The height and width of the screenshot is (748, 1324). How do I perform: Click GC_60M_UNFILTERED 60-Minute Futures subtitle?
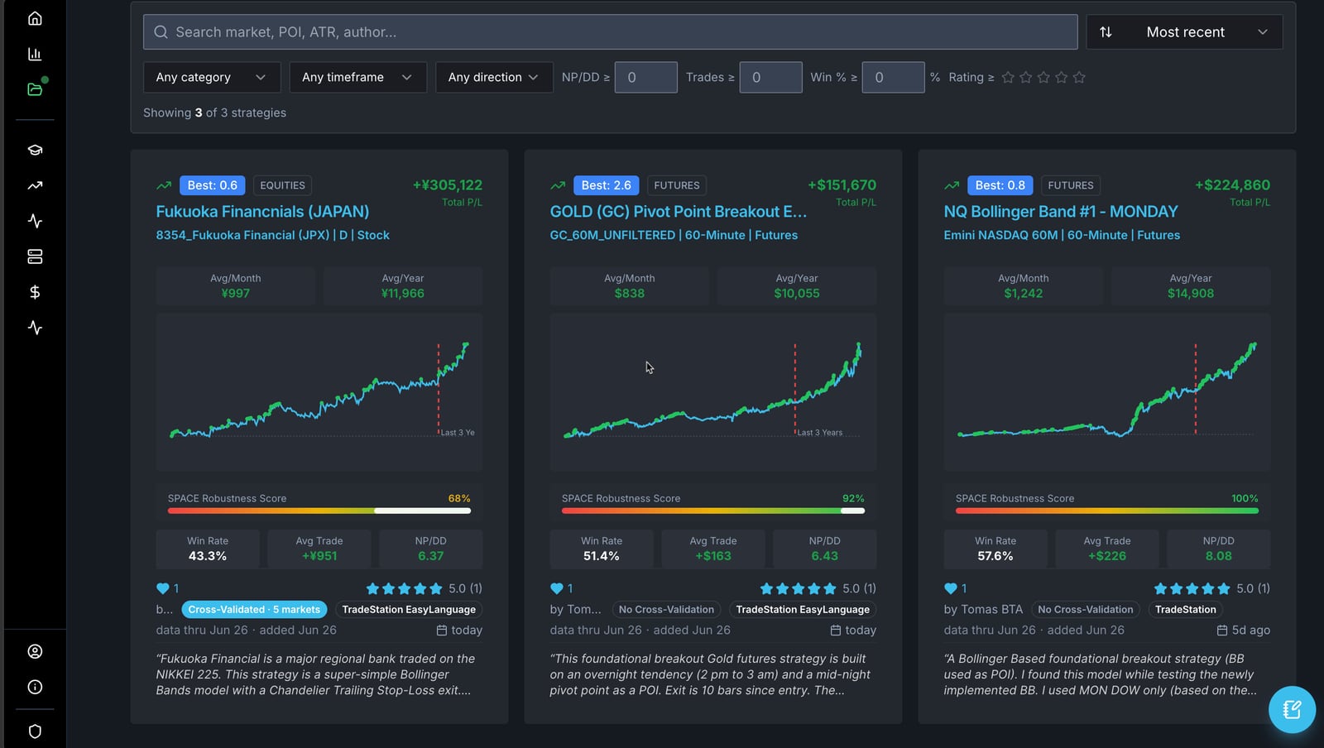pyautogui.click(x=674, y=235)
